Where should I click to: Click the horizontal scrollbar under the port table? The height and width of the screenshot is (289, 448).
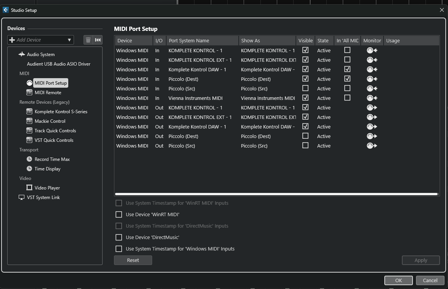pyautogui.click(x=276, y=194)
